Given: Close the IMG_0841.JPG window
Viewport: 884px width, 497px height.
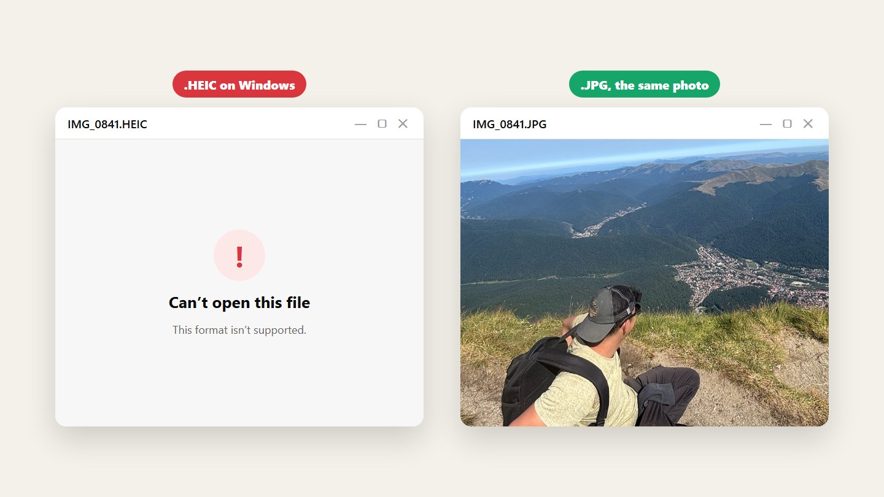Looking at the screenshot, I should click(808, 124).
